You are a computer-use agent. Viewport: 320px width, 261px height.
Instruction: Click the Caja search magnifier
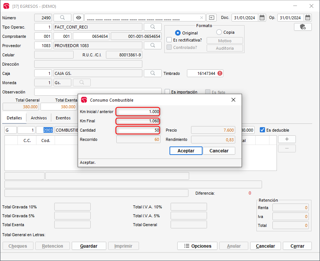tap(153, 73)
